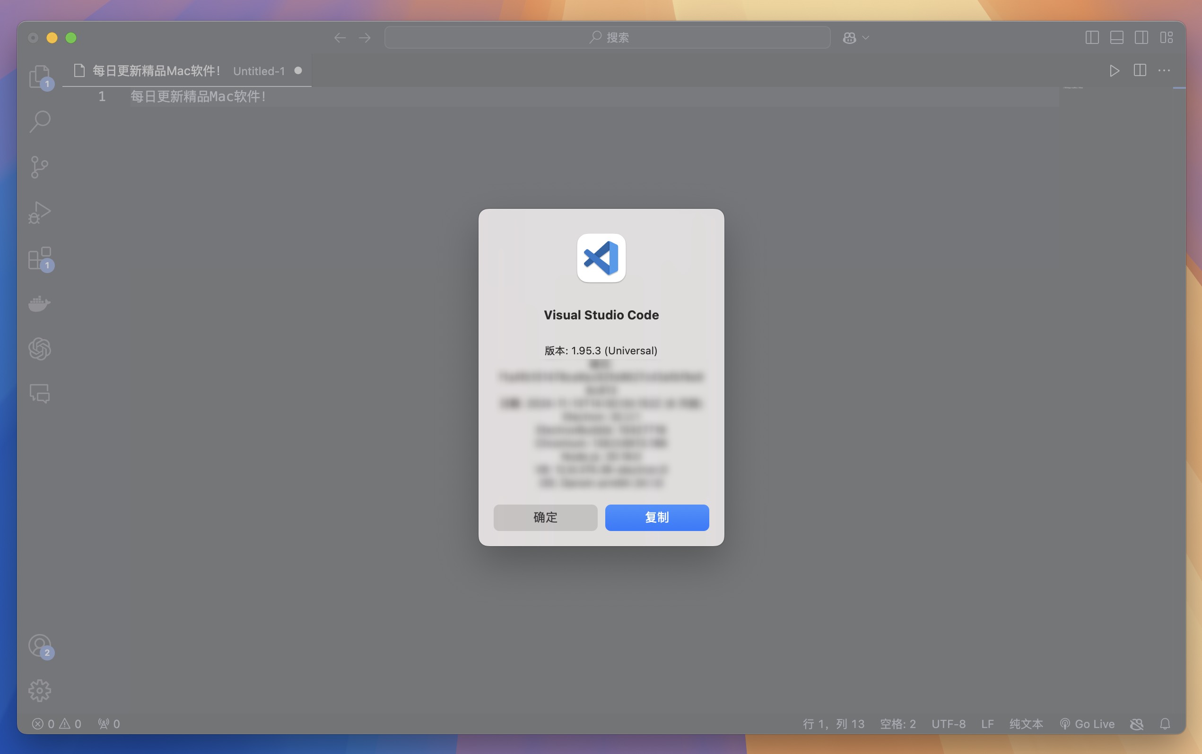Click the 行 1, 列 13 cursor position

click(833, 724)
